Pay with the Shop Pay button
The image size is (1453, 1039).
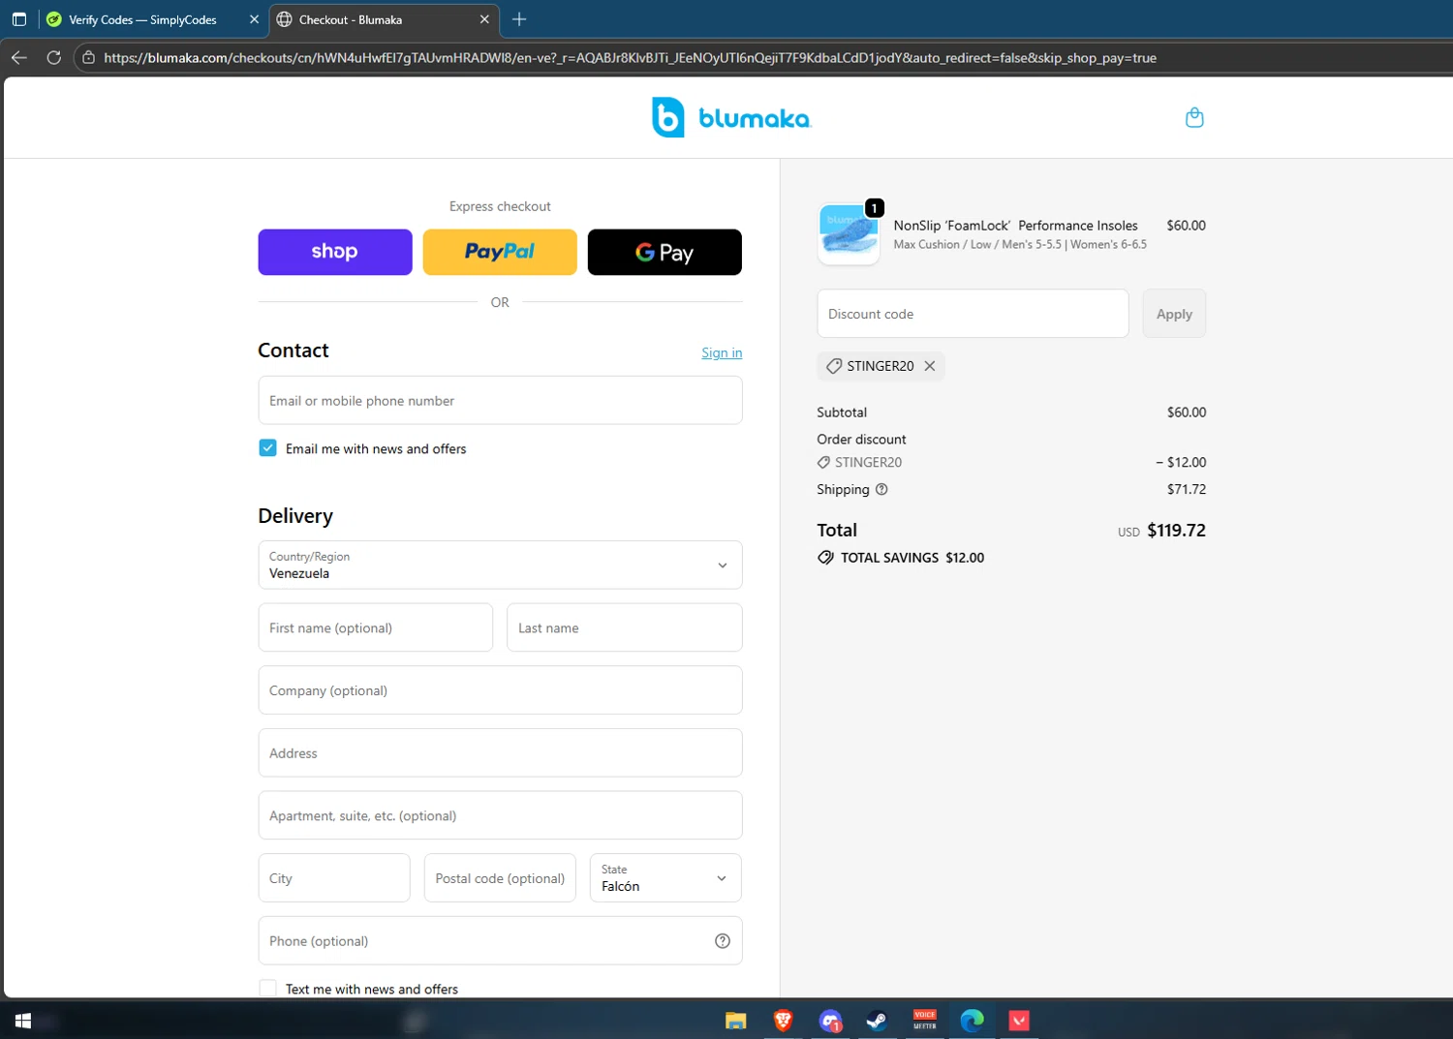[335, 252]
